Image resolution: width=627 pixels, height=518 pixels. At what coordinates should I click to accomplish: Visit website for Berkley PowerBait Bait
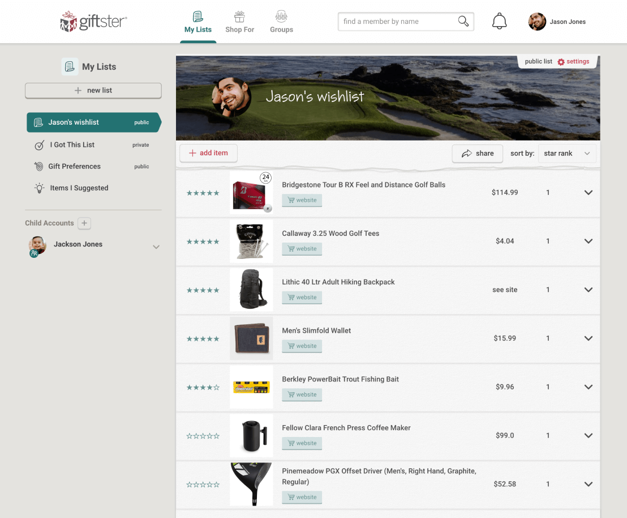point(302,394)
